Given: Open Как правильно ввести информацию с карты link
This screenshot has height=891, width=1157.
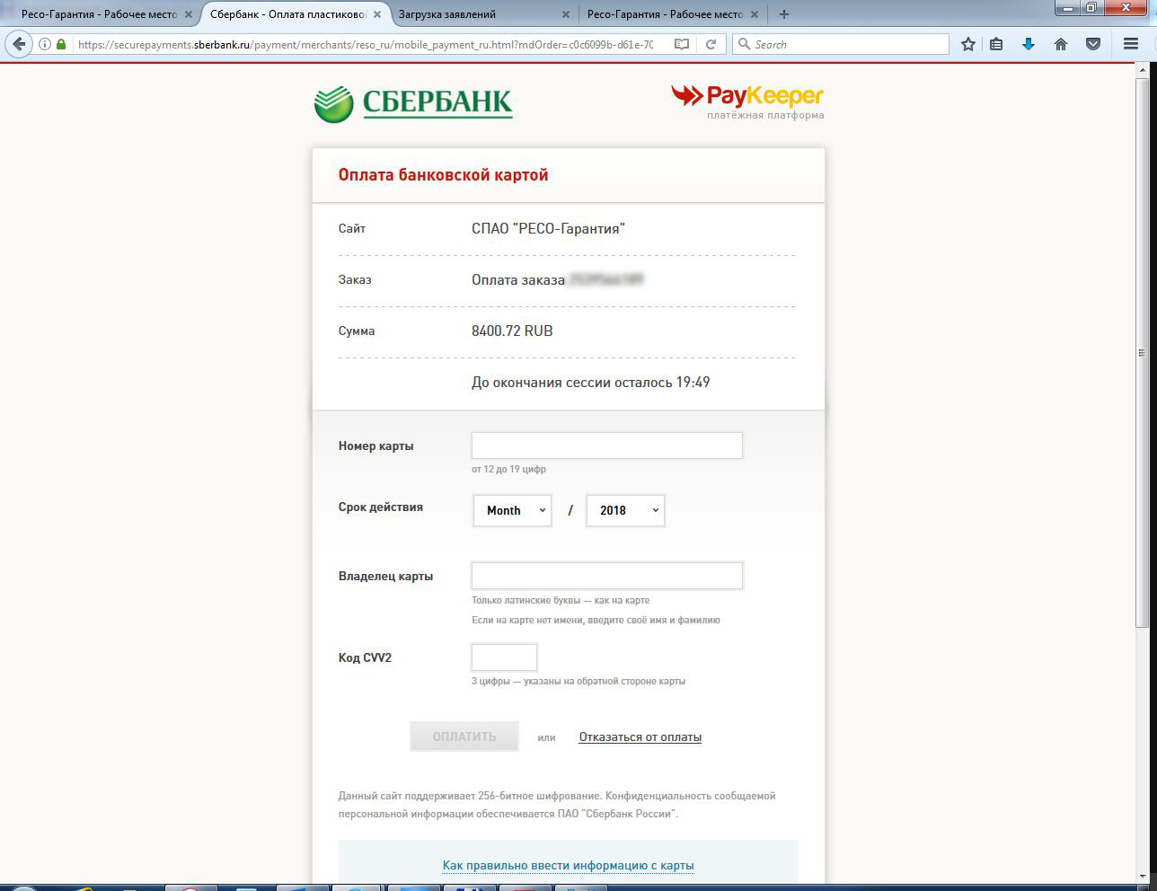Looking at the screenshot, I should (568, 865).
